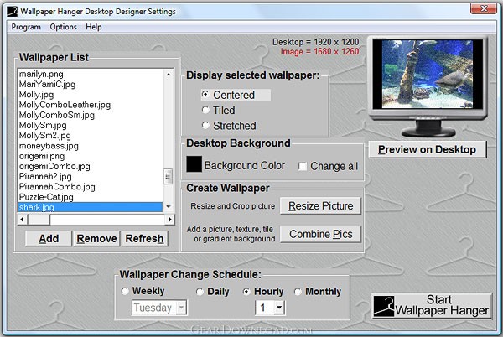Select MariYamiC.jpg in the wallpaper list
The image size is (503, 337).
(91, 85)
